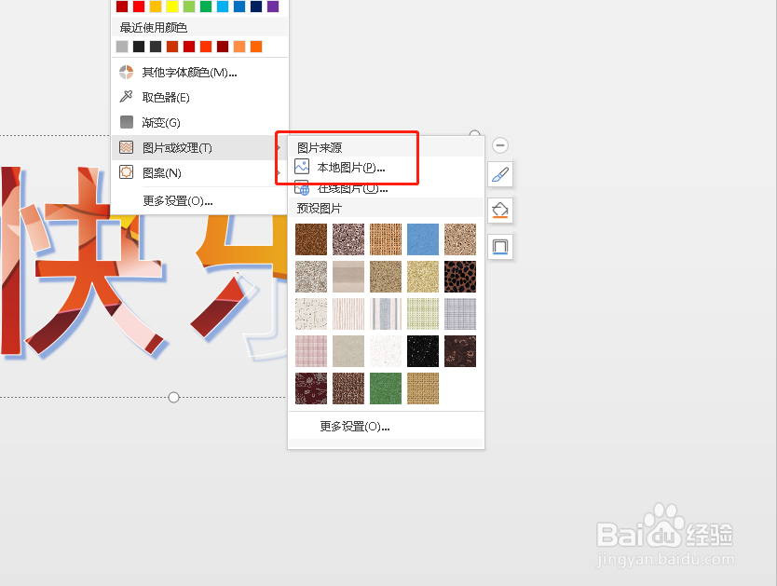Choose the blue denim preset texture
This screenshot has width=777, height=586.
(423, 239)
